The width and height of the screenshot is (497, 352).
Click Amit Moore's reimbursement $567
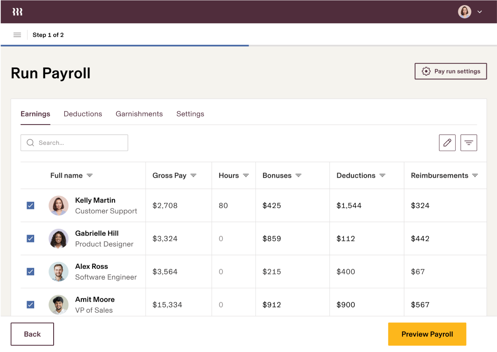(420, 305)
